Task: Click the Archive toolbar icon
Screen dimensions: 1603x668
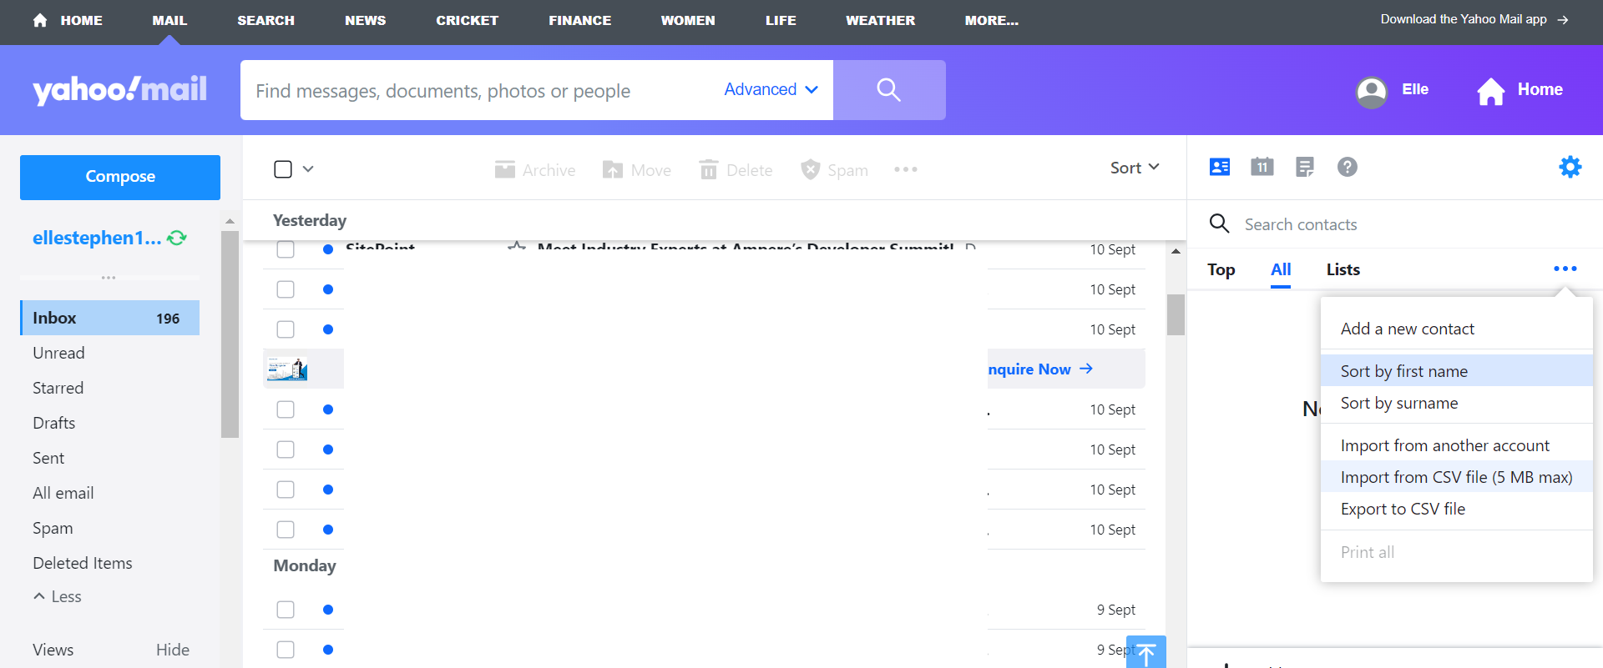Action: point(504,169)
